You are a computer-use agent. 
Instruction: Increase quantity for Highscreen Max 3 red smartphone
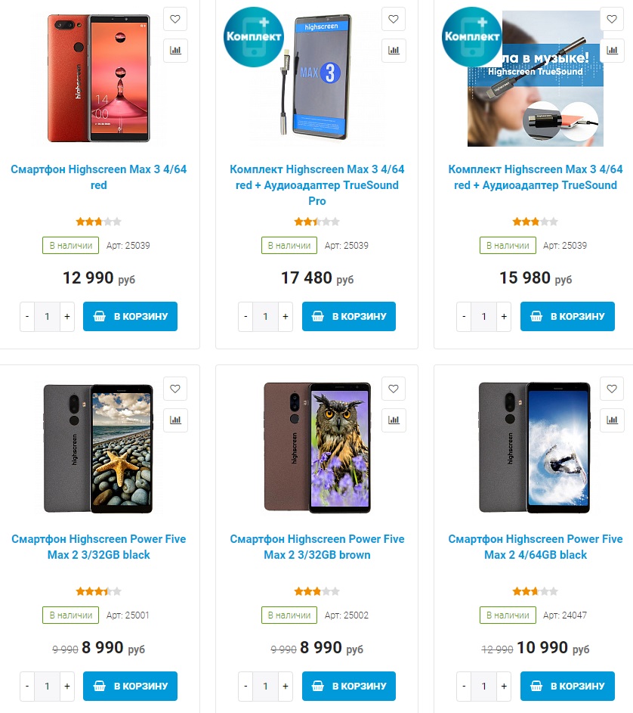(67, 317)
